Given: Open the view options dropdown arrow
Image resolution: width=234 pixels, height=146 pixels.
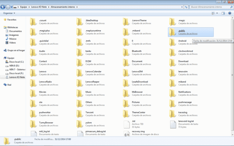Looking at the screenshot, I should 217,13.
